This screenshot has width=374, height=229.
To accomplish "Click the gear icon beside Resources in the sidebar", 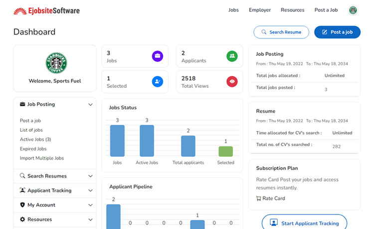I will click(22, 219).
